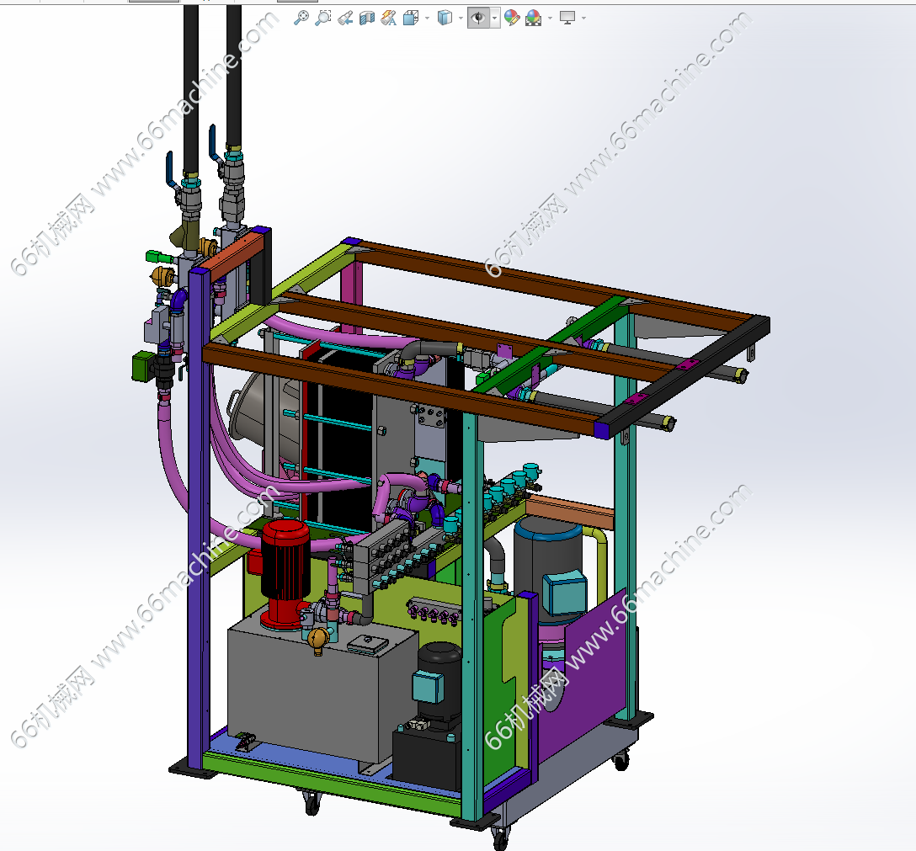Viewport: 916px width, 851px height.
Task: Toggle Hide/Show Items eye button
Action: (x=478, y=19)
